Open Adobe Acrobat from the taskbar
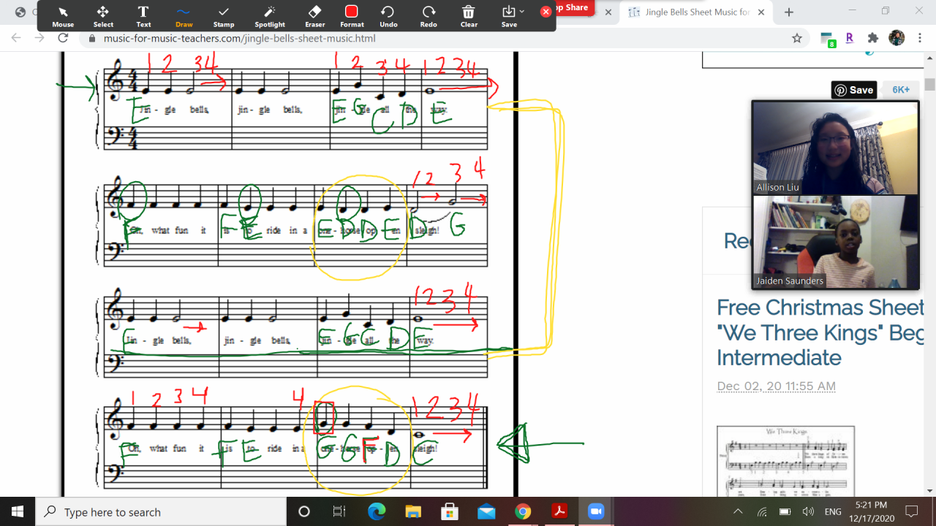Screen dimensions: 936x526 click(x=559, y=511)
